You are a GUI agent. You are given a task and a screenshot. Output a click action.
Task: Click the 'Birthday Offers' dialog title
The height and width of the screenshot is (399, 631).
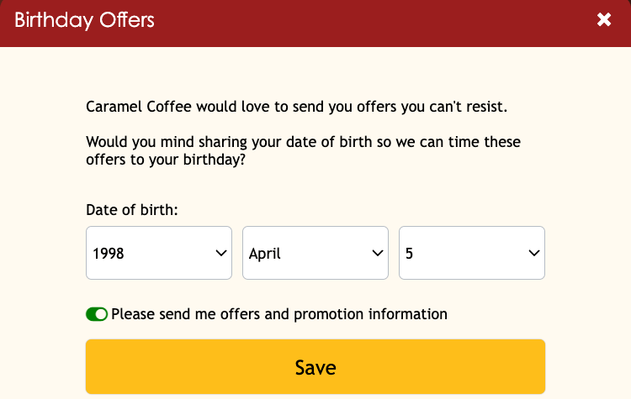click(x=84, y=20)
